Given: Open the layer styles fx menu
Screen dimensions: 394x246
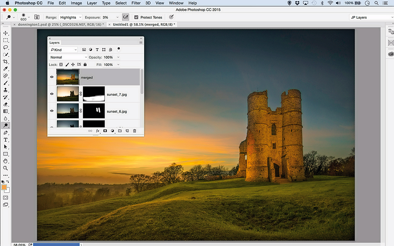Looking at the screenshot, I should tap(98, 131).
